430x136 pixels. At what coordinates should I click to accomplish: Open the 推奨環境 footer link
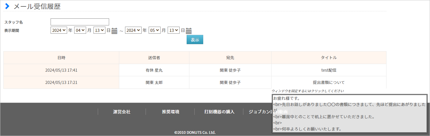pos(170,112)
